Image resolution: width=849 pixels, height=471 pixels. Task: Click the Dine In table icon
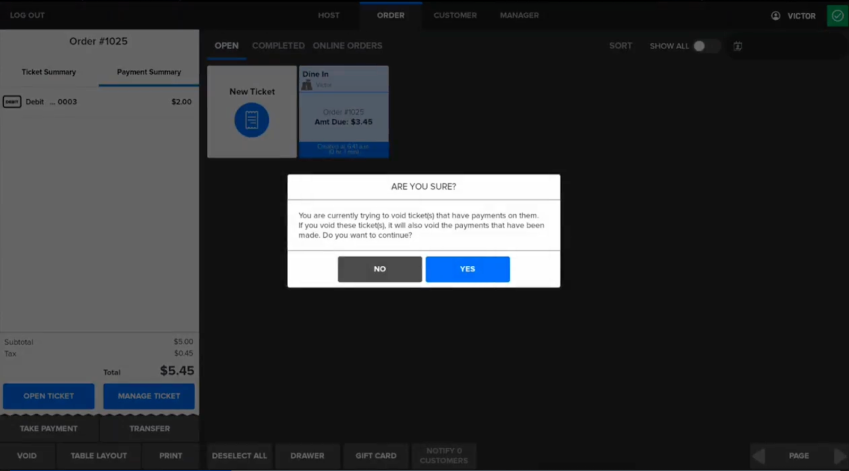tap(307, 85)
